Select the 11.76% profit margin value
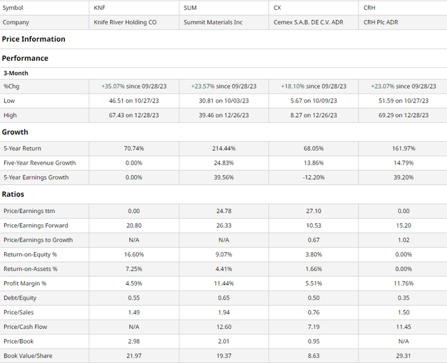The image size is (447, 363). coord(404,283)
